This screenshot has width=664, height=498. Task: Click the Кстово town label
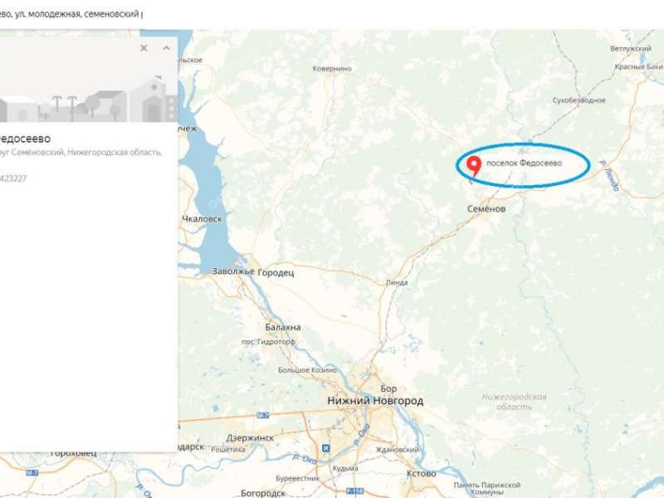point(422,473)
